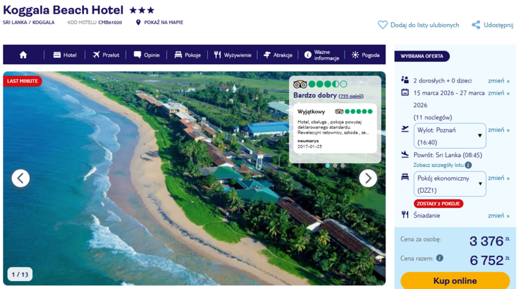
Task: Click the map pin icon Pokaż na mapie
Action: pyautogui.click(x=139, y=22)
